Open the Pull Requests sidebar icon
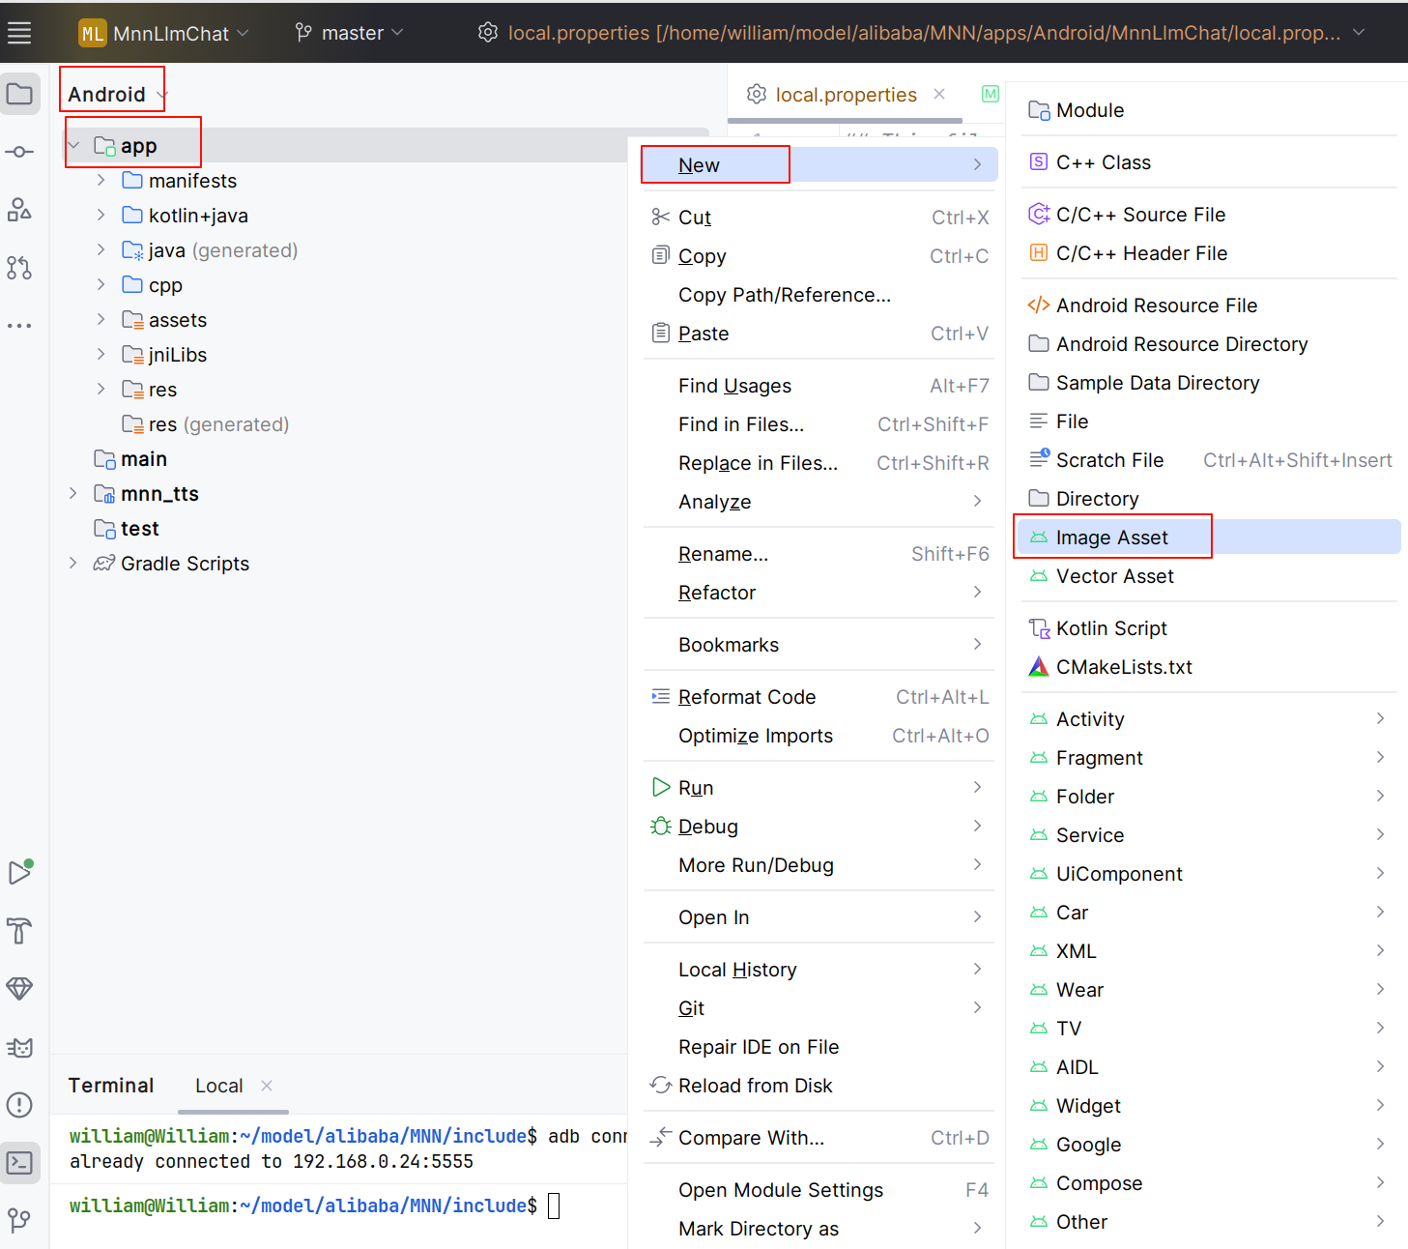Screen dimensions: 1408x1249 [19, 268]
